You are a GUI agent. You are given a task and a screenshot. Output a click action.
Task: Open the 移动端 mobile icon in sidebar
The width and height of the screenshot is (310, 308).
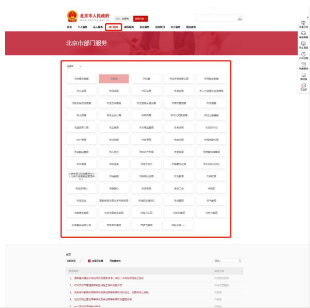click(x=303, y=75)
